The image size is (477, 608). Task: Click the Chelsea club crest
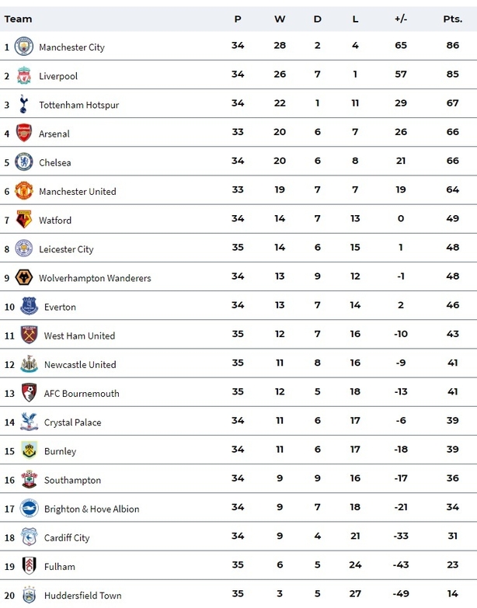pyautogui.click(x=24, y=162)
